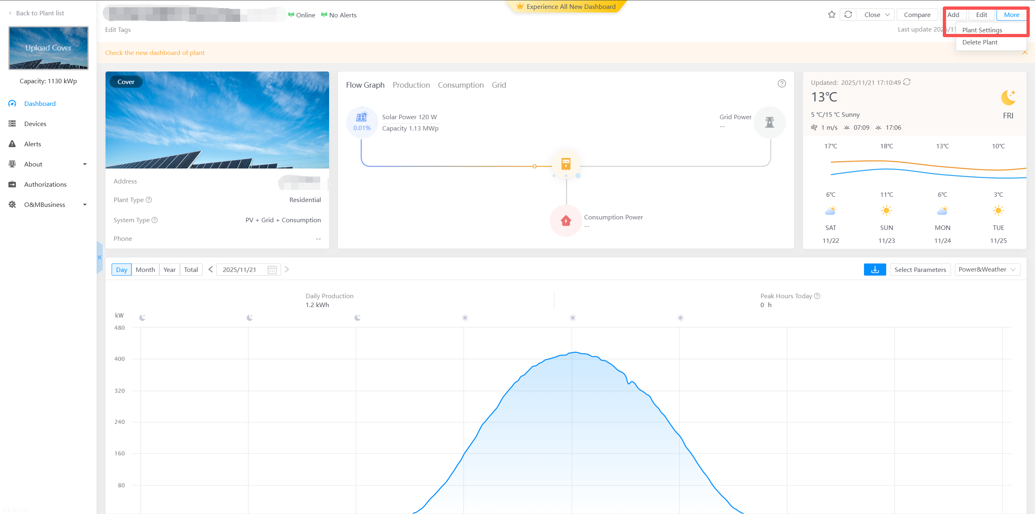Image resolution: width=1035 pixels, height=514 pixels.
Task: Click the Upload Cover thumbnail
Action: click(48, 48)
